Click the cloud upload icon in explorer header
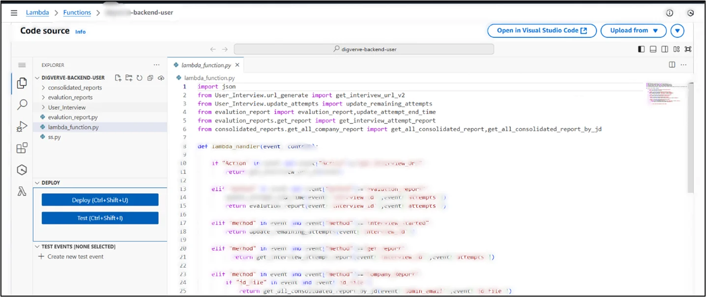 click(x=160, y=78)
